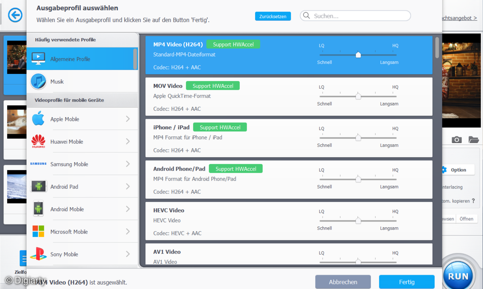This screenshot has height=289, width=483.
Task: Select the Musik profile icon
Action: point(38,81)
